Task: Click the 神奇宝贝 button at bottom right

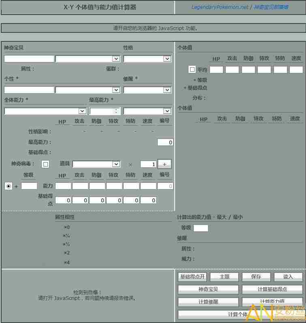Action: tap(208, 289)
